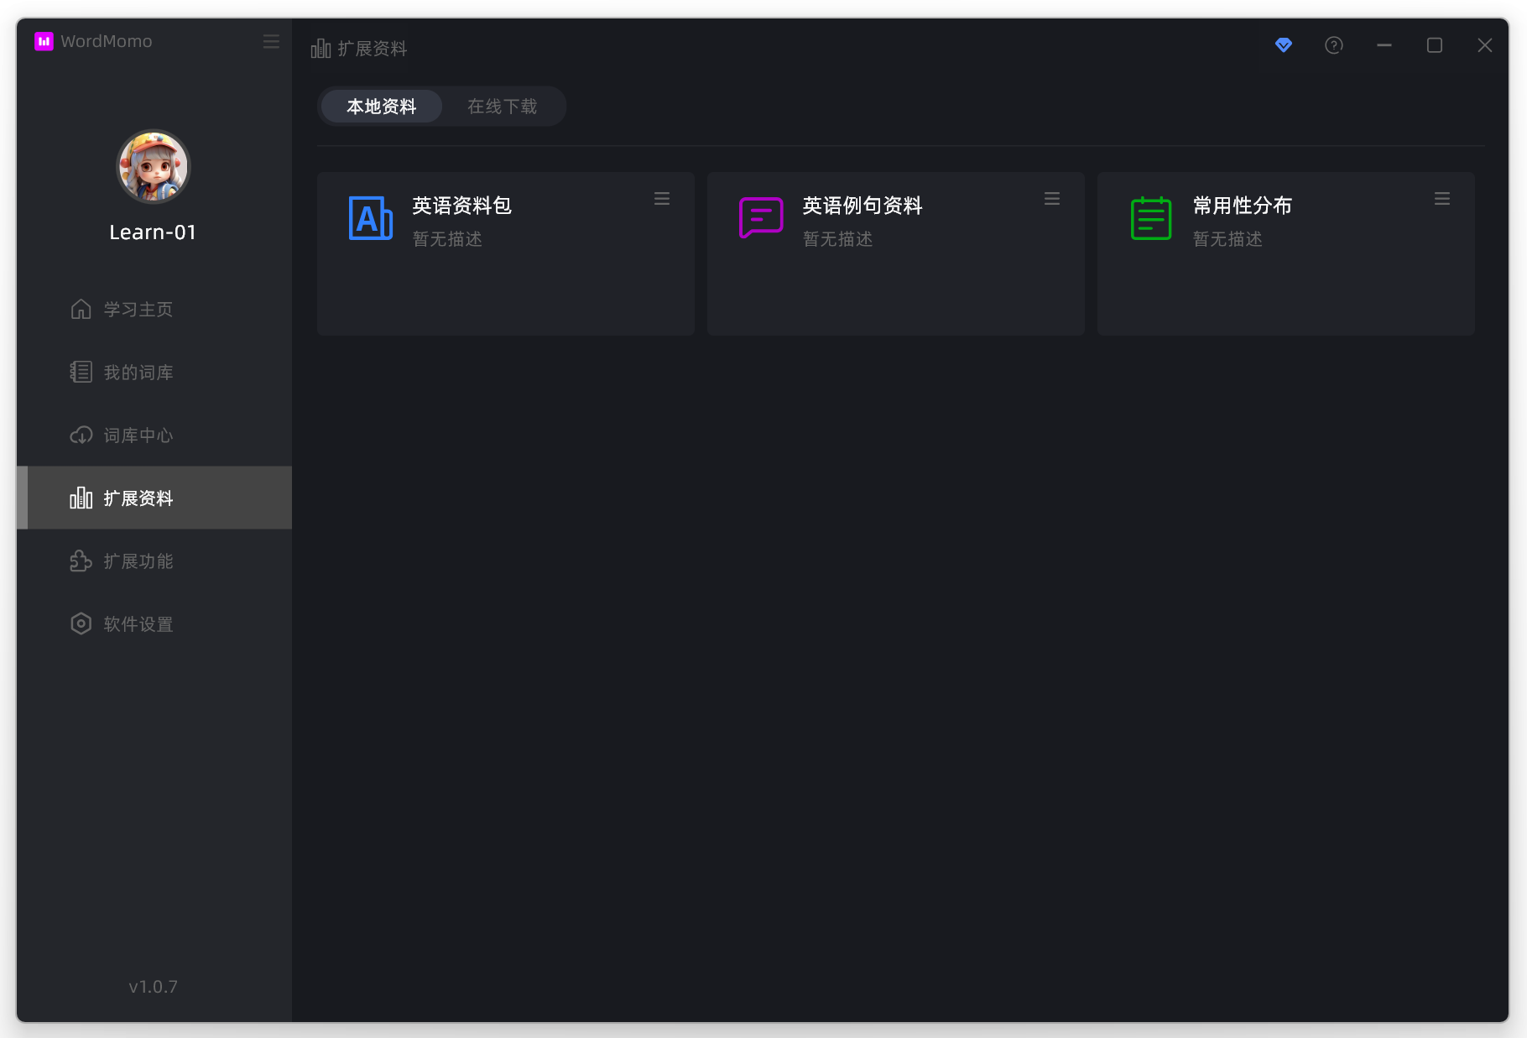Collapse sidebar using the hamburger icon
The height and width of the screenshot is (1038, 1527).
pyautogui.click(x=271, y=41)
